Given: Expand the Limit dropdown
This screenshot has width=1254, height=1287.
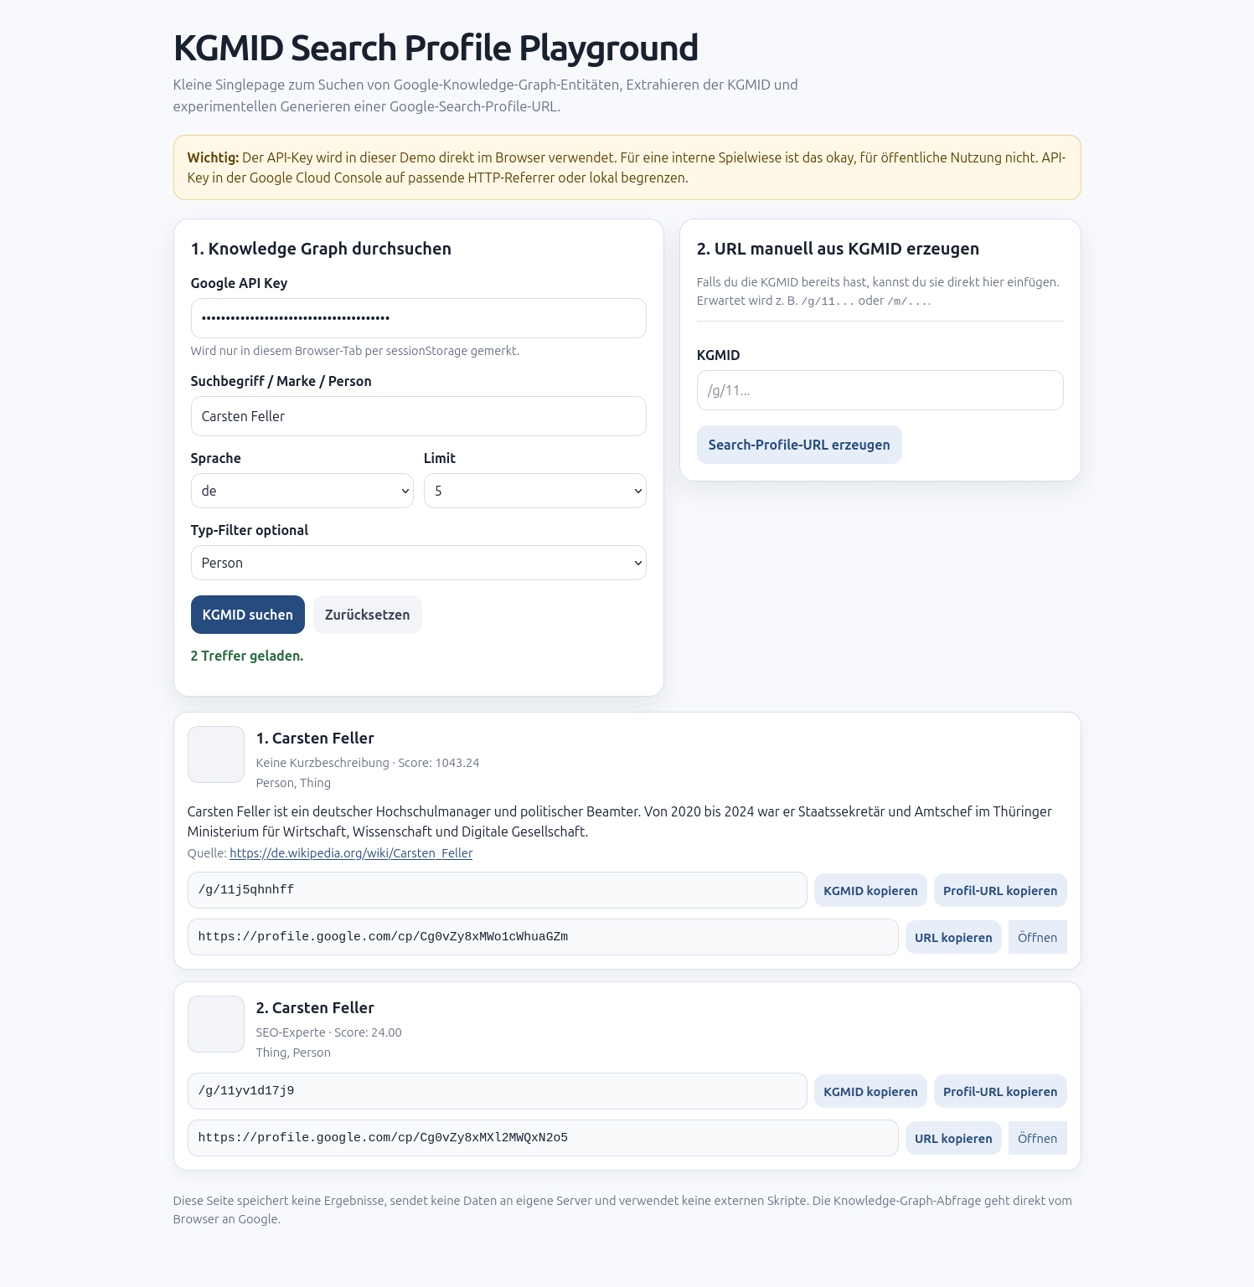Looking at the screenshot, I should pyautogui.click(x=534, y=491).
